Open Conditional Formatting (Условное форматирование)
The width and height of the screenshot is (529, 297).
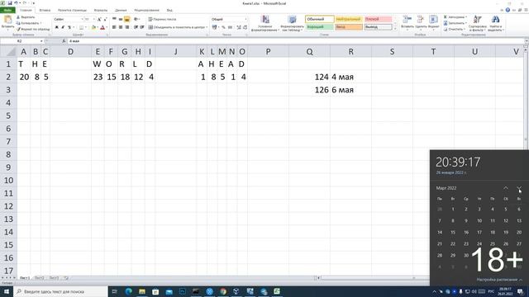tap(265, 23)
